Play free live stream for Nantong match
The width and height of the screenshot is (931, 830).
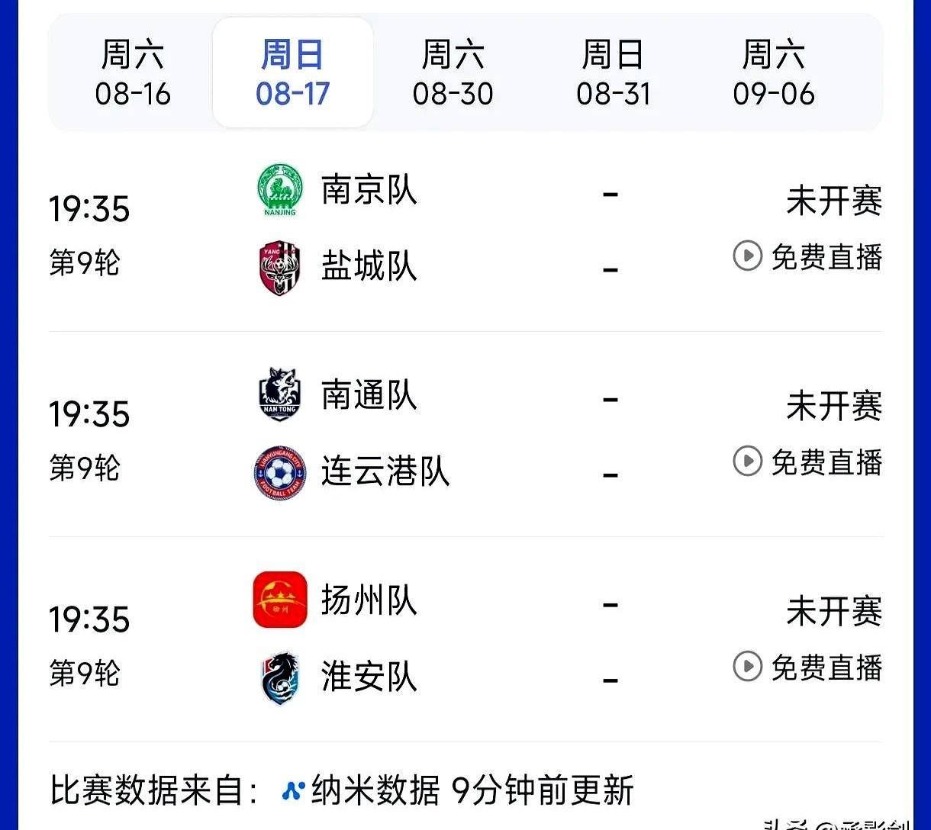click(x=807, y=462)
